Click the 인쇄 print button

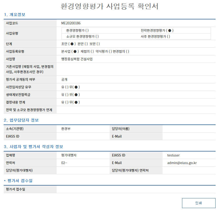(199, 203)
